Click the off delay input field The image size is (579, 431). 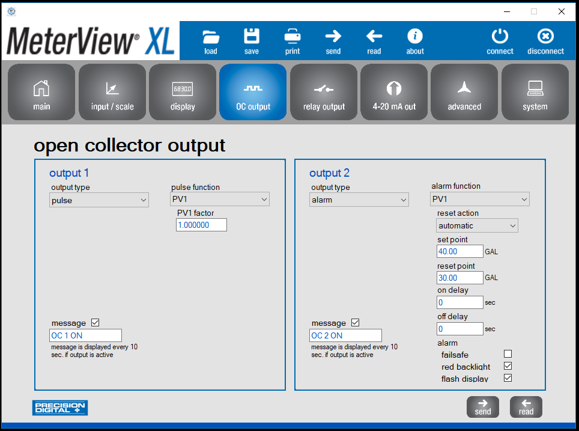coord(459,329)
